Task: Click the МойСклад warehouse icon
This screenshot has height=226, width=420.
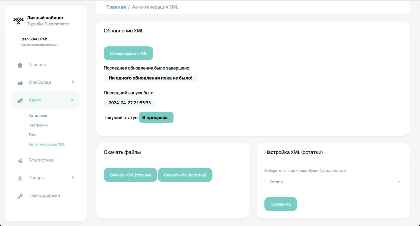Action: click(x=20, y=83)
